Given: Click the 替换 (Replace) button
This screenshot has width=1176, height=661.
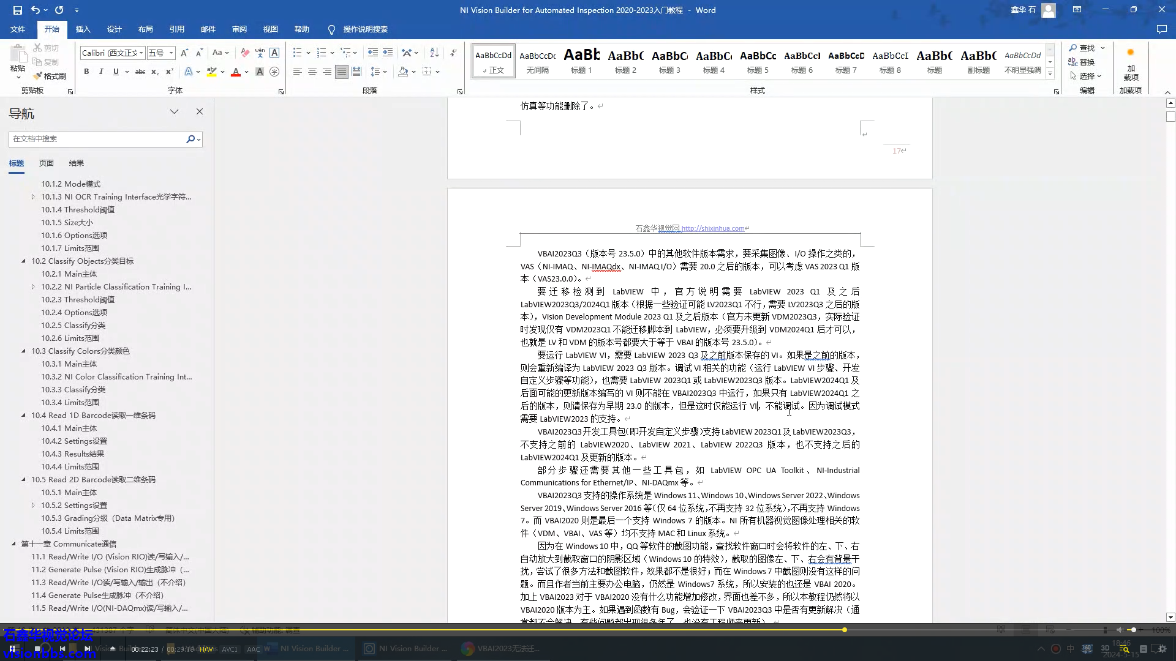Looking at the screenshot, I should coord(1082,62).
